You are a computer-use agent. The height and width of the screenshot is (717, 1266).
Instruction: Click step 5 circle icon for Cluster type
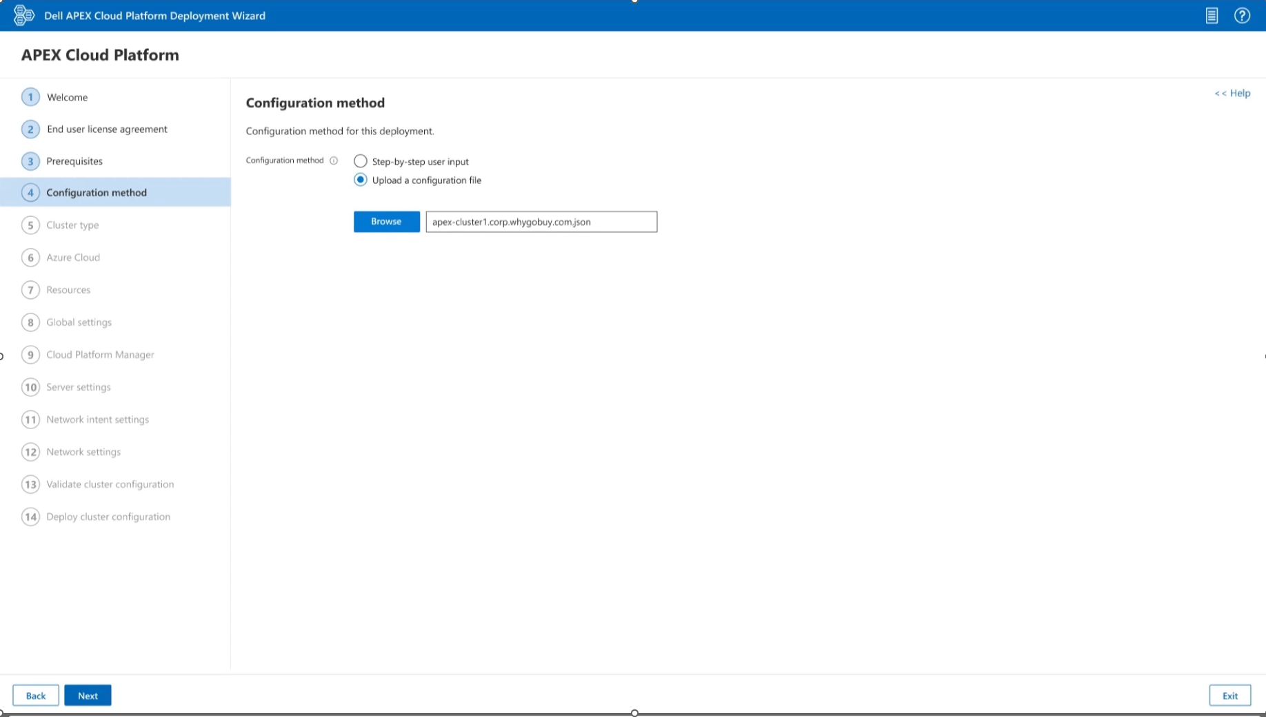click(30, 225)
